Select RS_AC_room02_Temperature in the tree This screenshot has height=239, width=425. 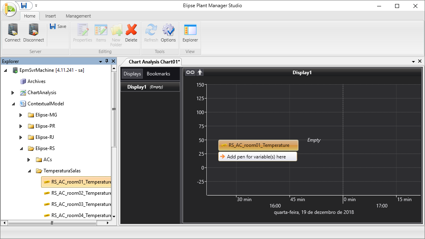tap(81, 193)
